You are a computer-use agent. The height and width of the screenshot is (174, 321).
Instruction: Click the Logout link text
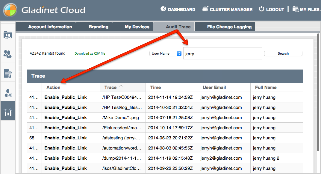pyautogui.click(x=275, y=9)
